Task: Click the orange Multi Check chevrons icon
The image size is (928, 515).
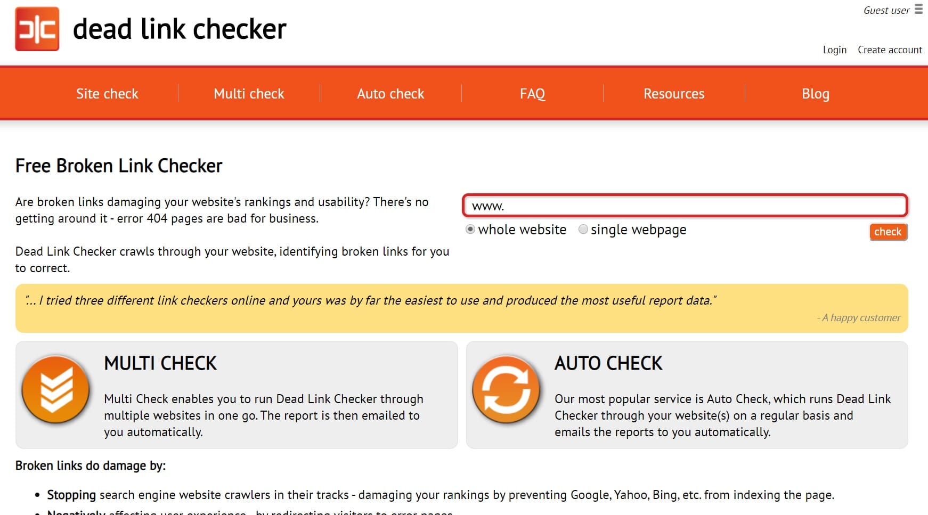Action: point(55,389)
